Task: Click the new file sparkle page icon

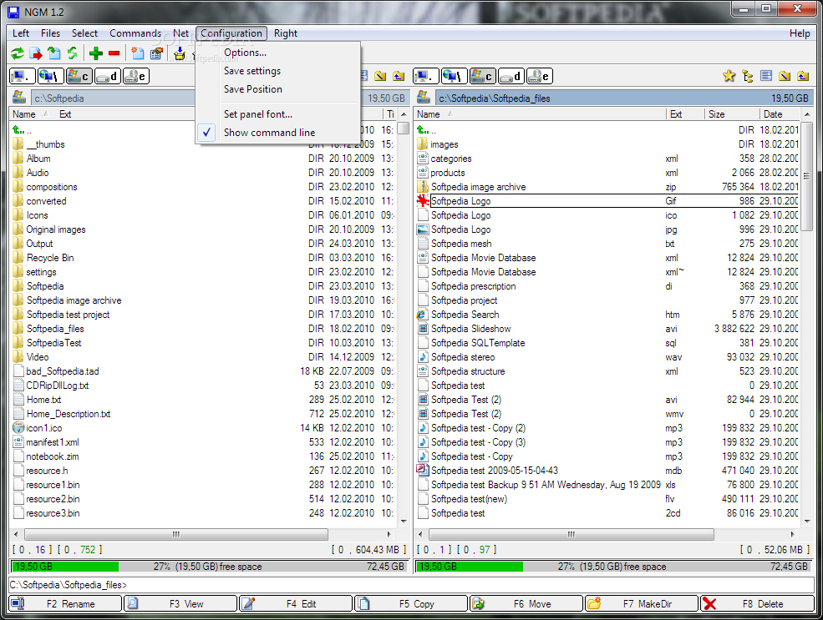Action: click(x=138, y=53)
